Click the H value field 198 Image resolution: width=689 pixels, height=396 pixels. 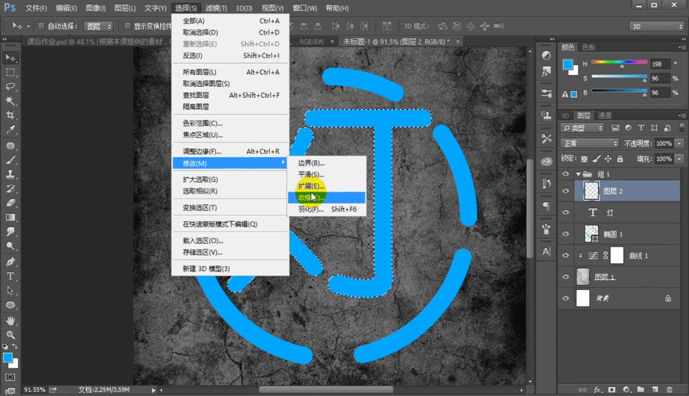click(x=660, y=64)
